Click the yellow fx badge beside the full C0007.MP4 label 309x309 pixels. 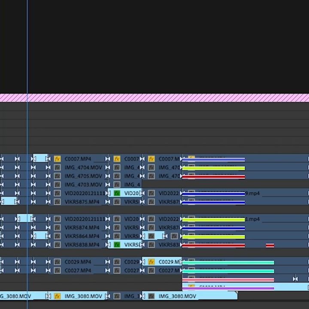57,159
